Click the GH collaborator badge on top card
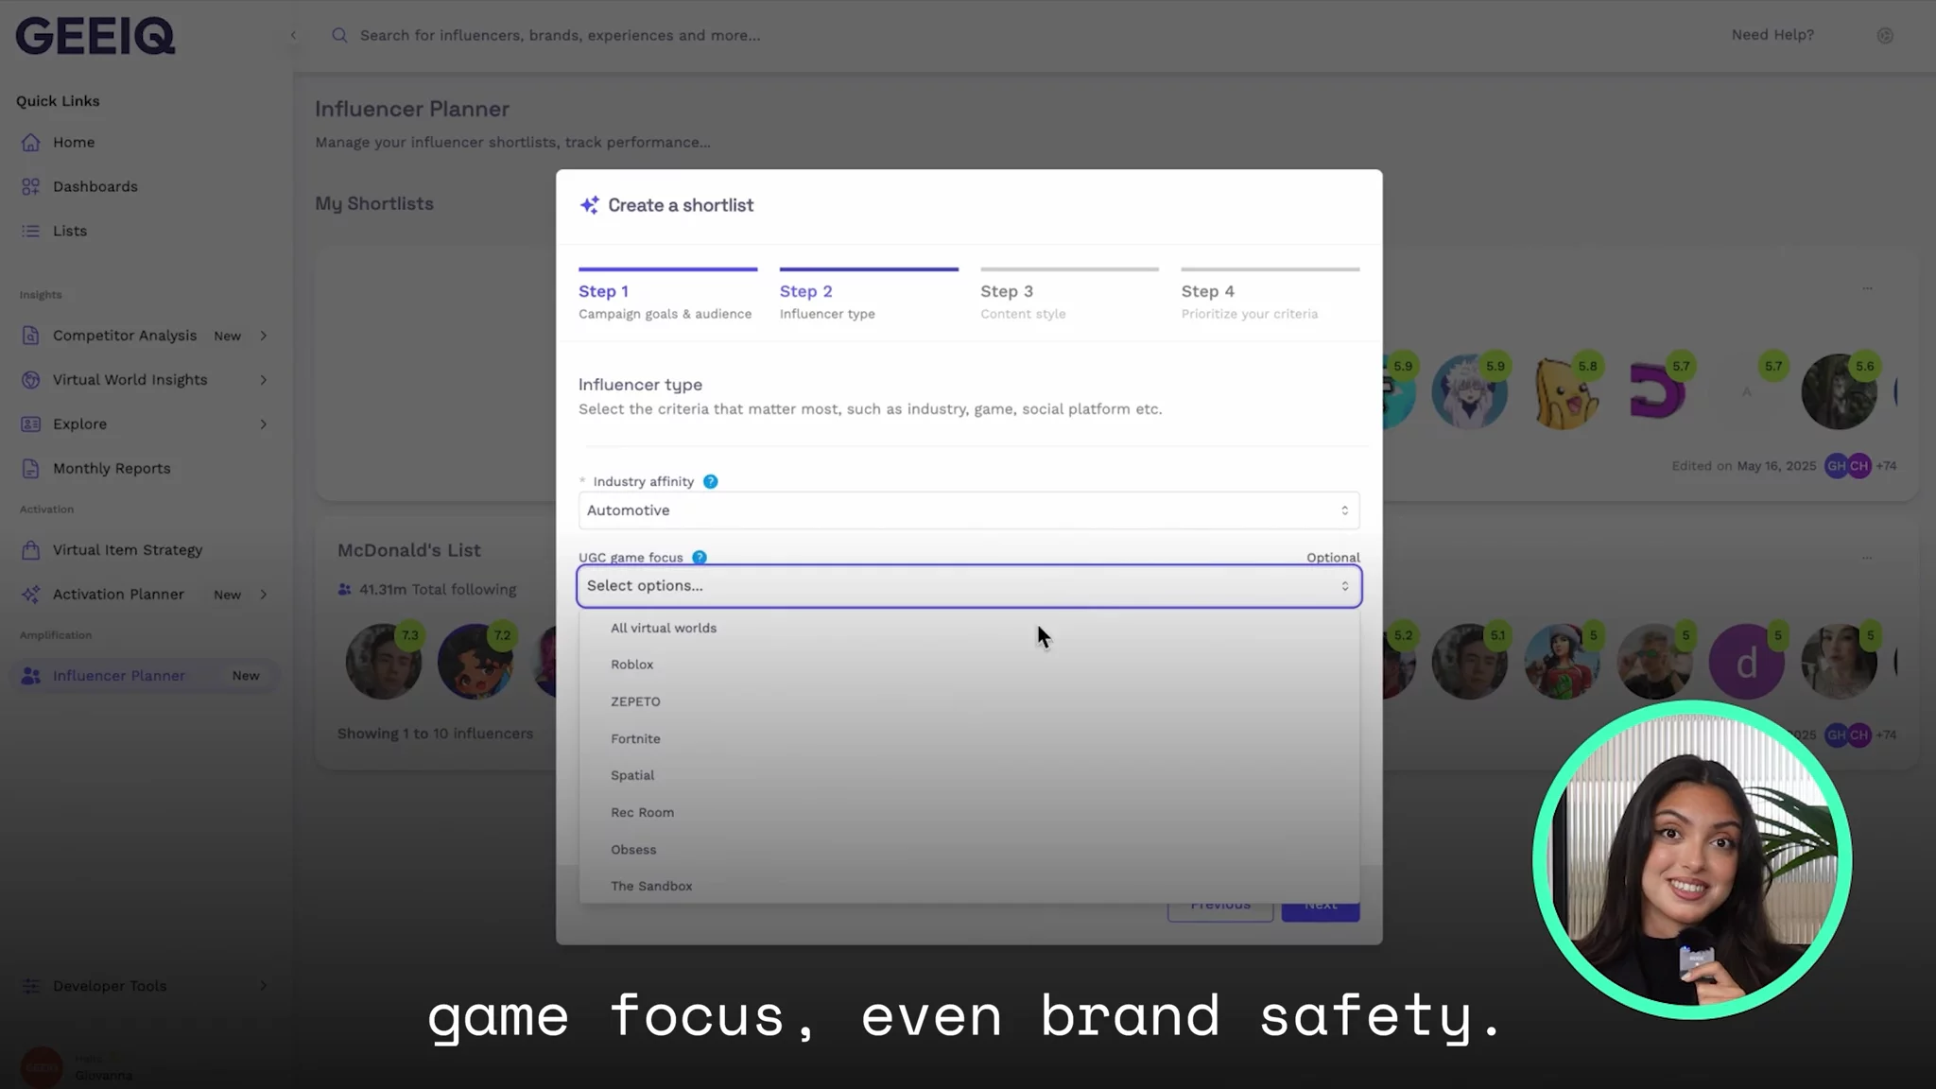The height and width of the screenshot is (1089, 1936). point(1836,466)
